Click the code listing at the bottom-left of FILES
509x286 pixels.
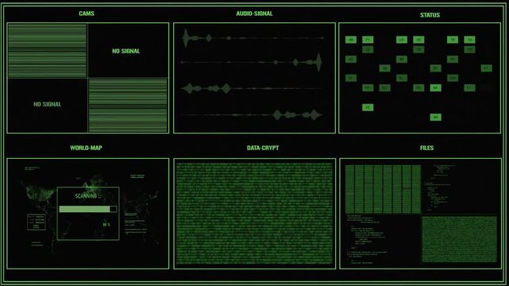tap(367, 239)
